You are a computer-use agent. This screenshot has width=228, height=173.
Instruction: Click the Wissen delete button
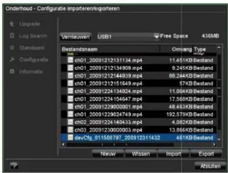pos(141,154)
